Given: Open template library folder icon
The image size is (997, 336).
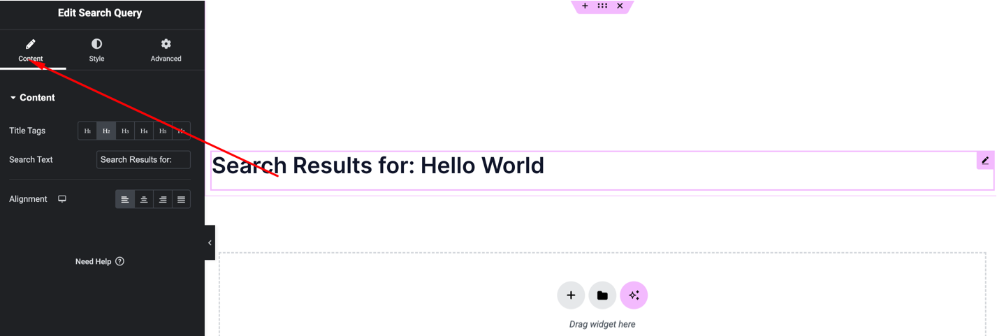Looking at the screenshot, I should (x=602, y=295).
